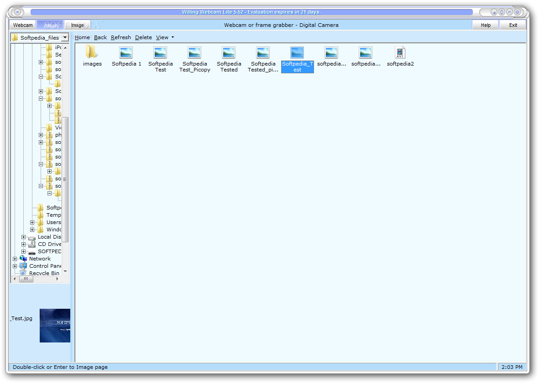
Task: Click the tree's scroll-up arrow
Action: click(65, 48)
